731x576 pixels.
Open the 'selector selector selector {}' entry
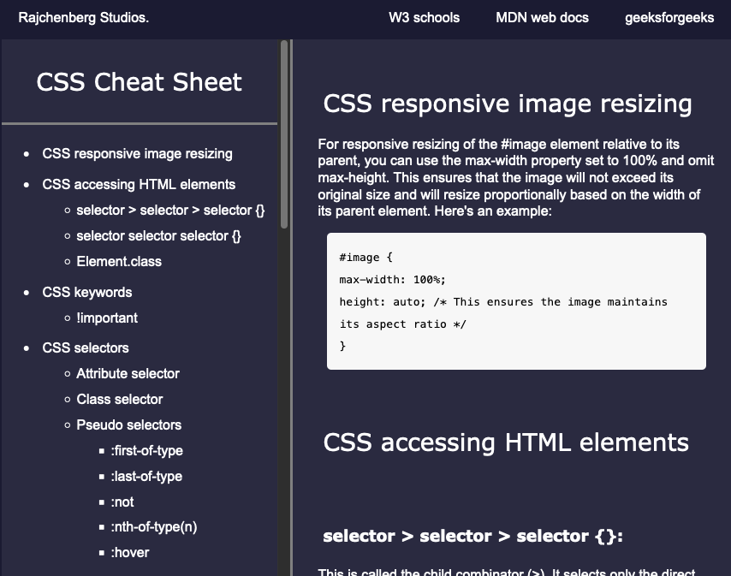pos(158,236)
